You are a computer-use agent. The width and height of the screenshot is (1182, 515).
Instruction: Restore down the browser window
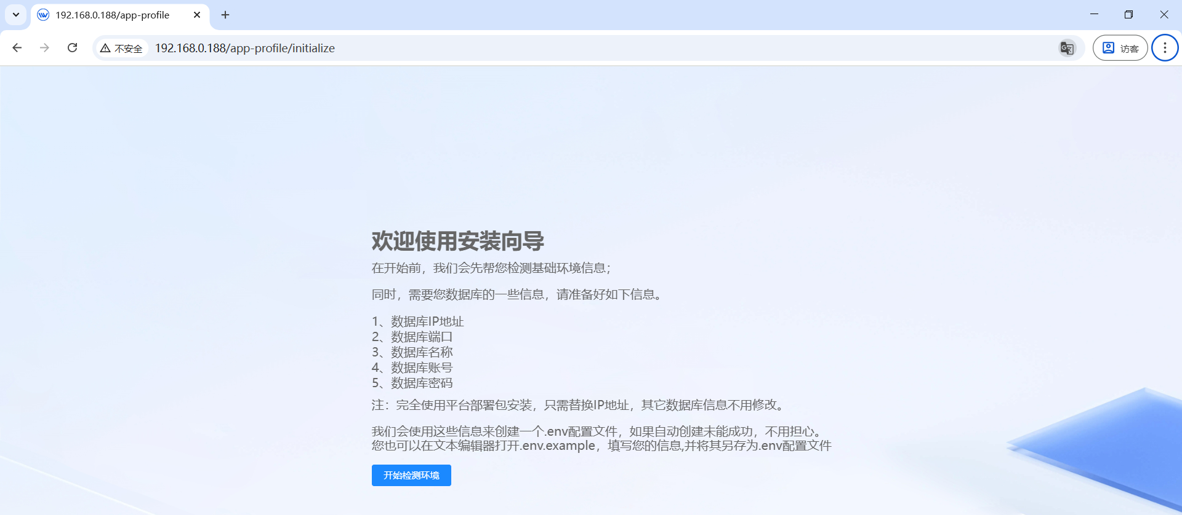pos(1128,14)
